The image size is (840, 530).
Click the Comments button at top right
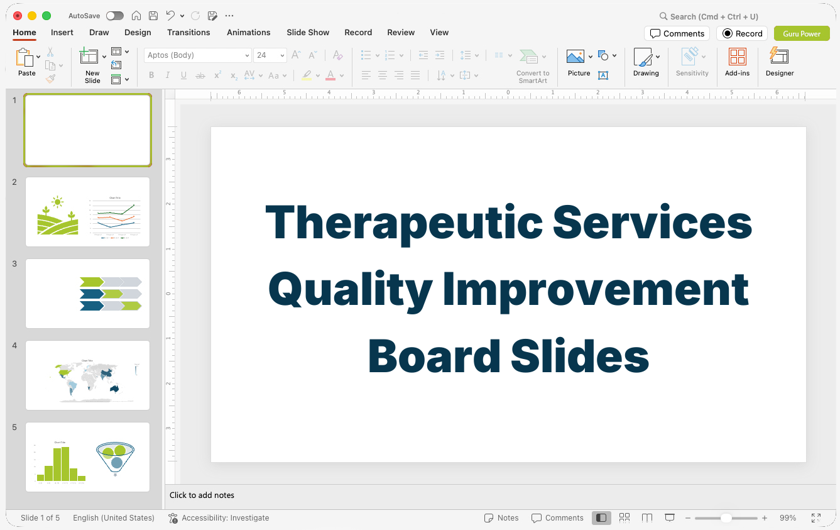tap(677, 33)
